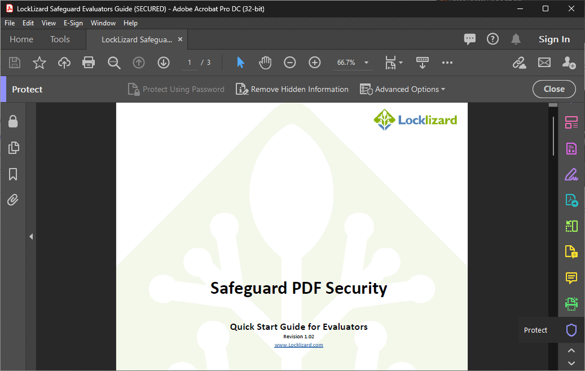Close the LockLizard Safeguard document tab

(x=180, y=39)
